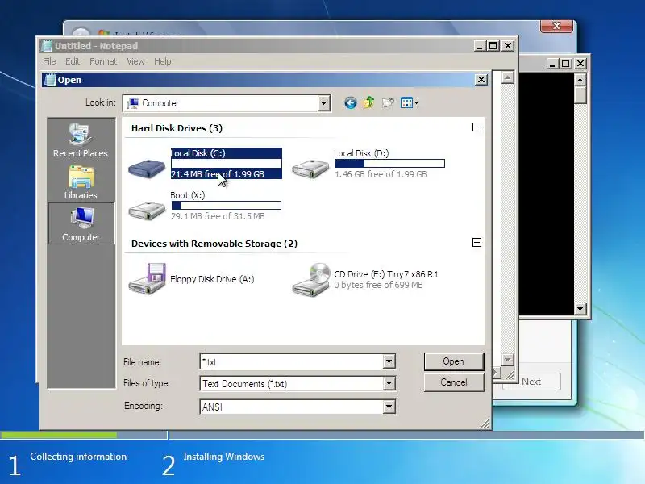
Task: Select the CD Drive (E:) Tiny7 icon
Action: pyautogui.click(x=311, y=279)
